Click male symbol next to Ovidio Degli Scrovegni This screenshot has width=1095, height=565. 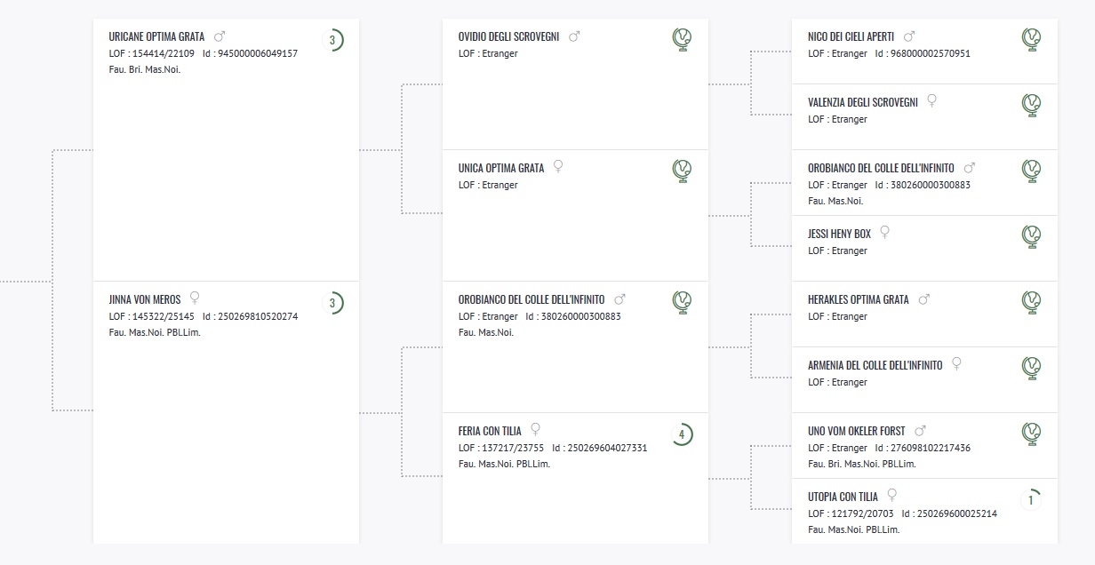[x=574, y=36]
